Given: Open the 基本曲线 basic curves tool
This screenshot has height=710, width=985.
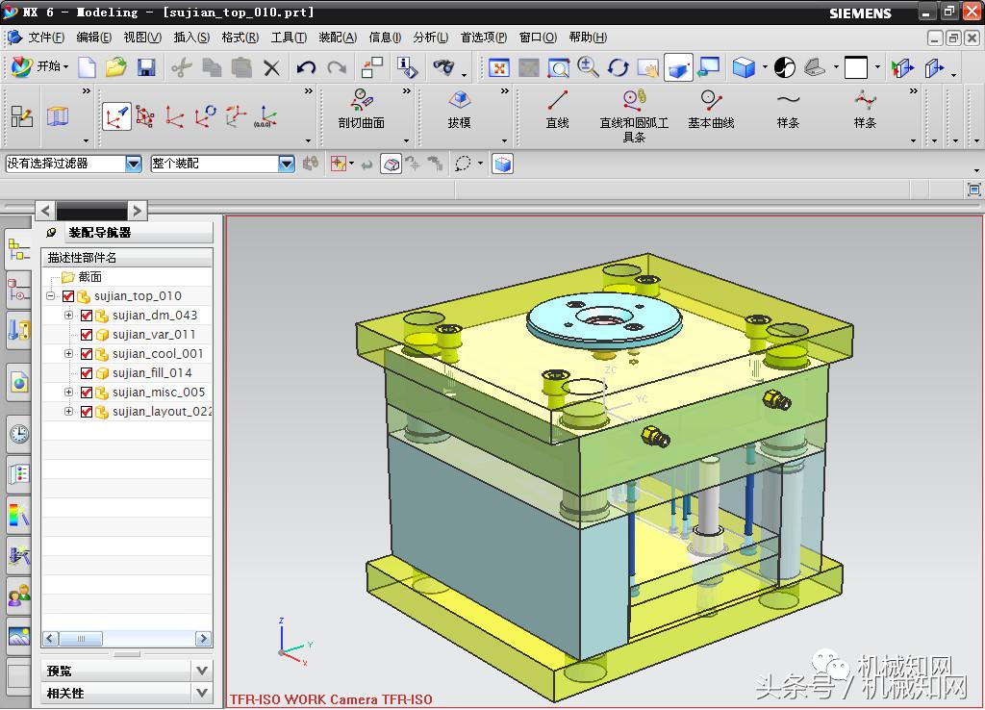Looking at the screenshot, I should pyautogui.click(x=711, y=108).
